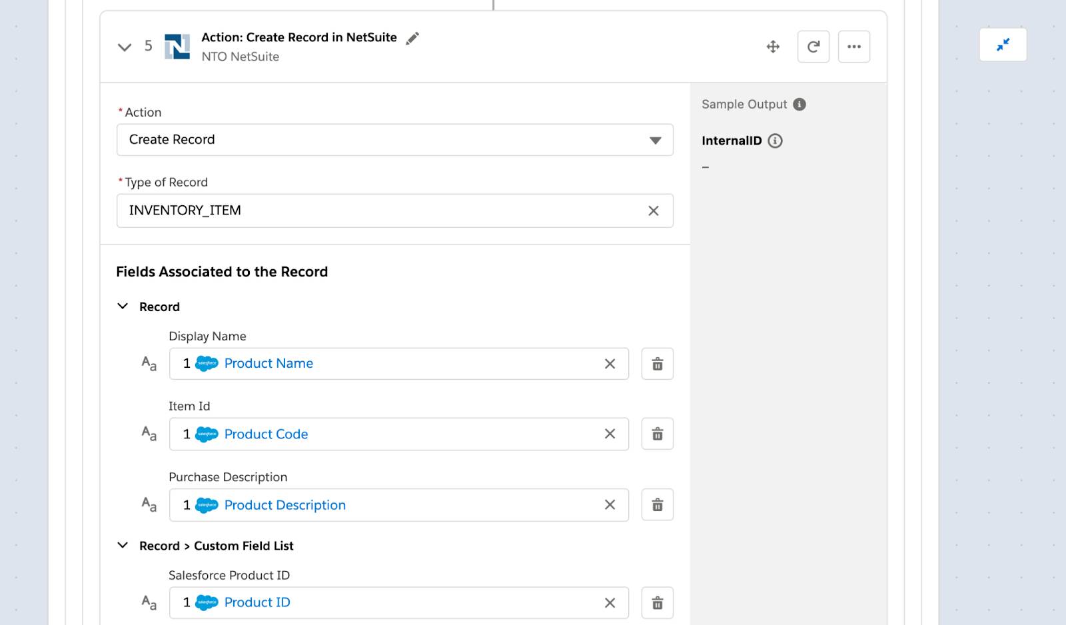Clear the Type of Record value
Screen dimensions: 1066x625
coord(654,211)
